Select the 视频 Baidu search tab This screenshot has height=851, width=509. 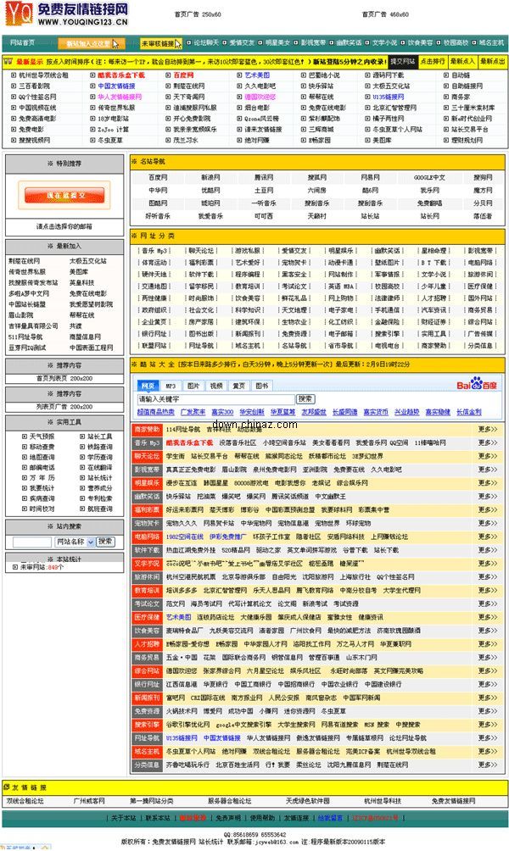[216, 386]
